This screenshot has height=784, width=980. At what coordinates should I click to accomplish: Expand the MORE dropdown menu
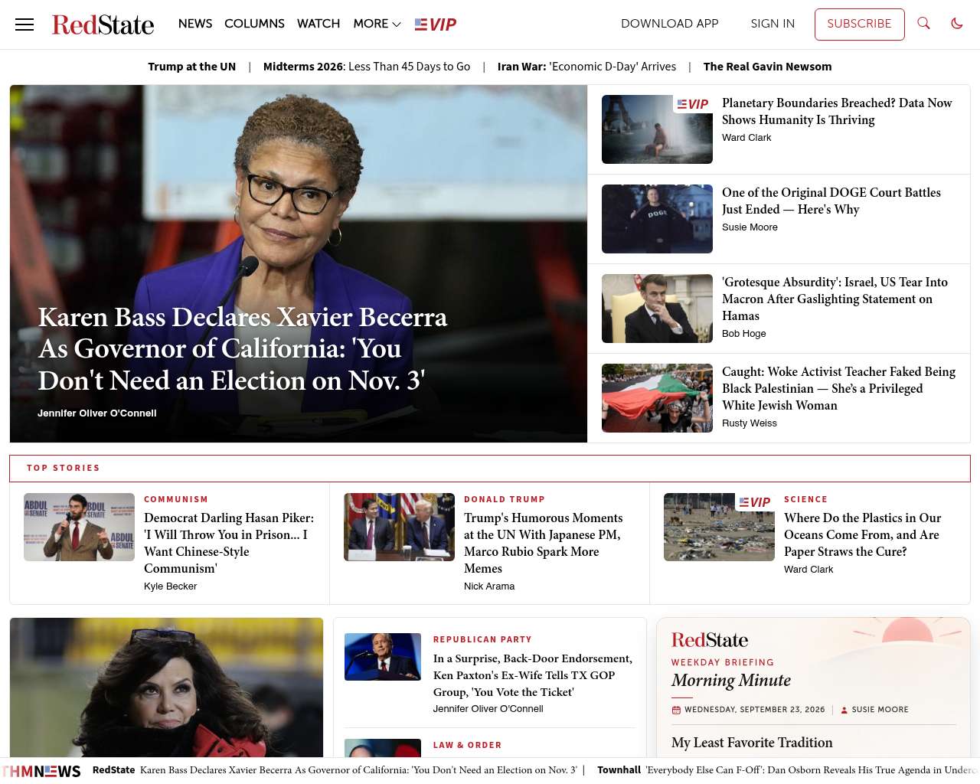click(377, 24)
